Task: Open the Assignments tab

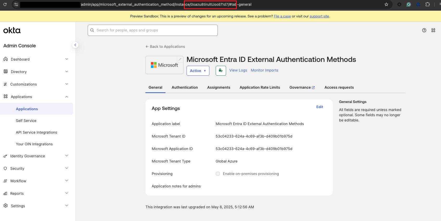Action: pos(219,87)
